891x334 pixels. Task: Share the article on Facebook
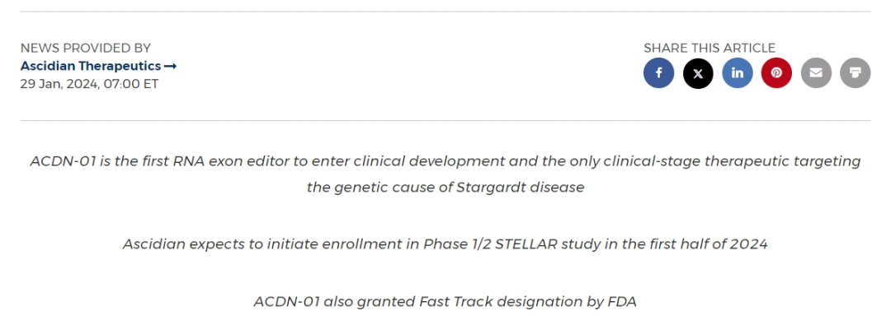coord(658,73)
